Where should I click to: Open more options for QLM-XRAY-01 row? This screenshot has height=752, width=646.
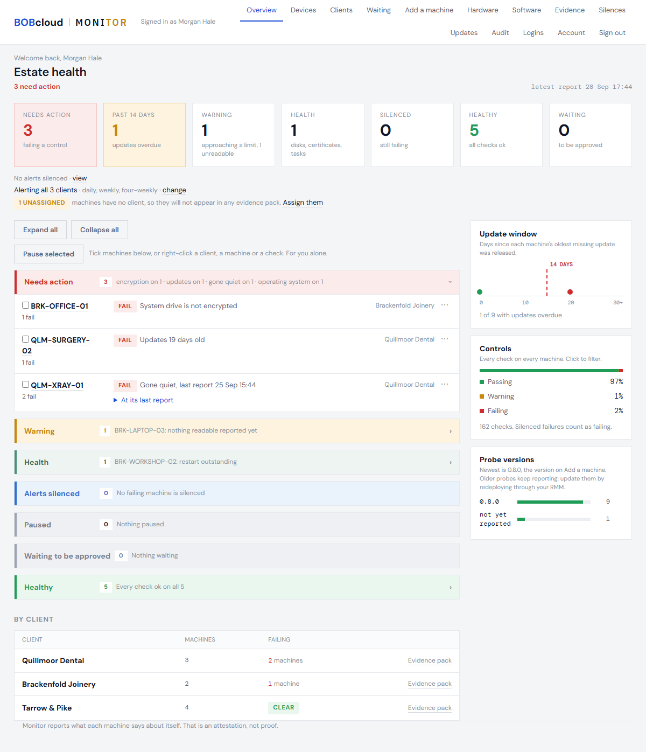[445, 384]
